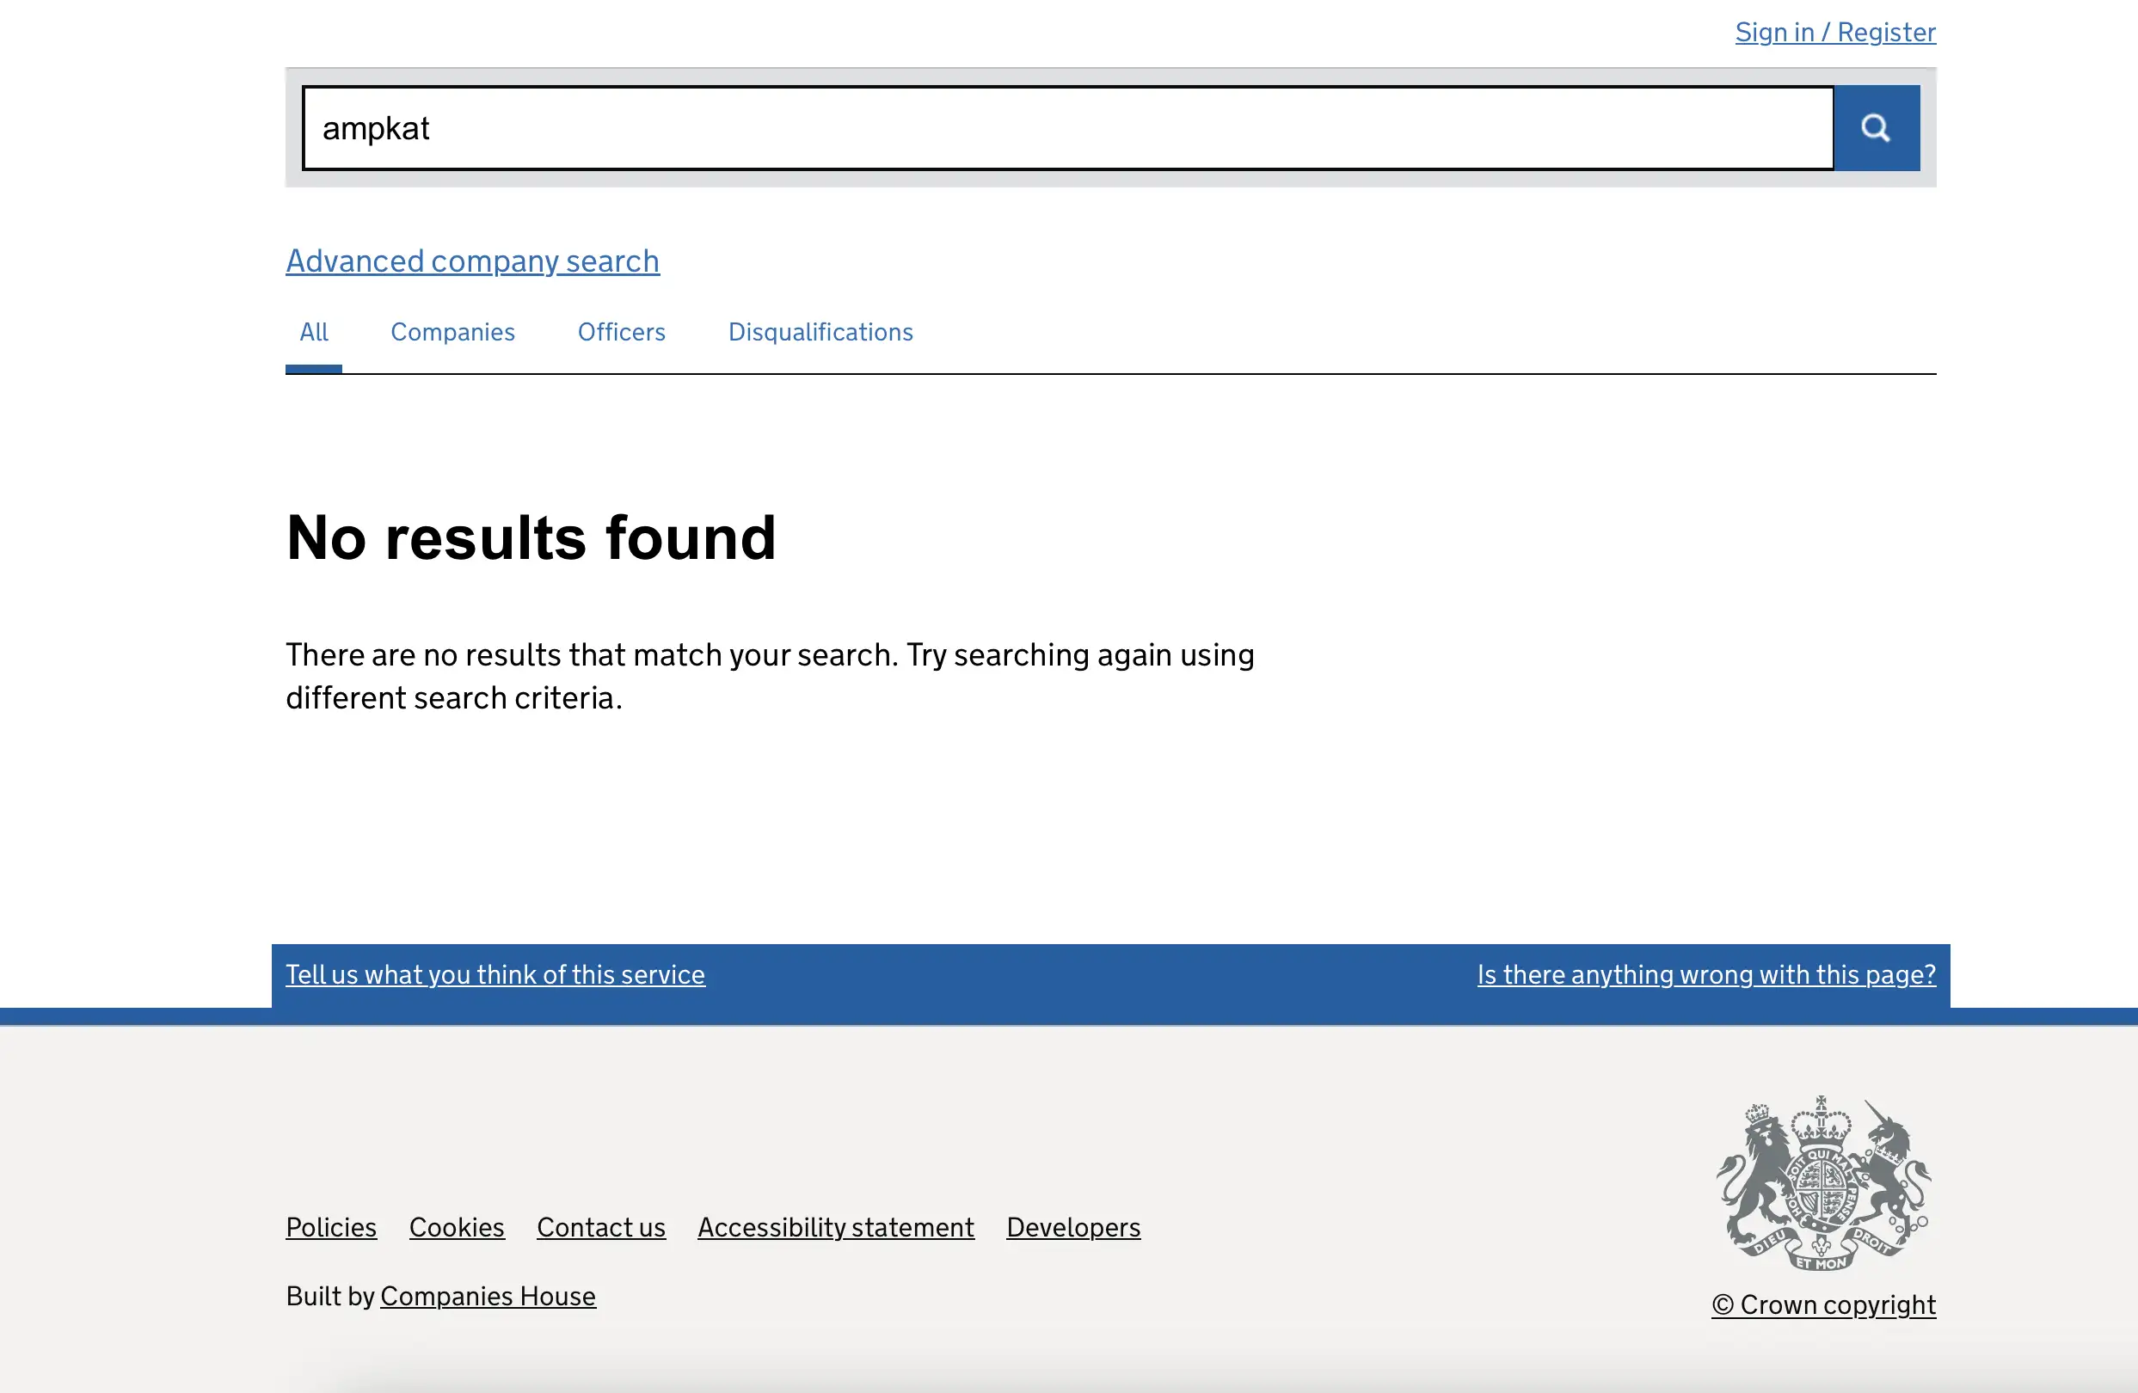Switch to the Officers tab
The image size is (2138, 1393).
(x=621, y=332)
